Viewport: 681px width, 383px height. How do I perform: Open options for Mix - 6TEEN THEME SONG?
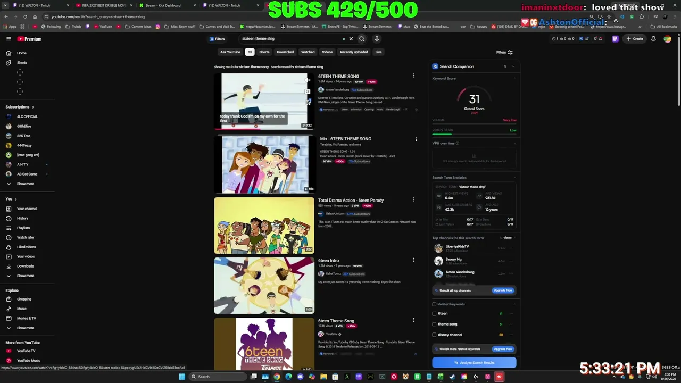click(x=416, y=139)
